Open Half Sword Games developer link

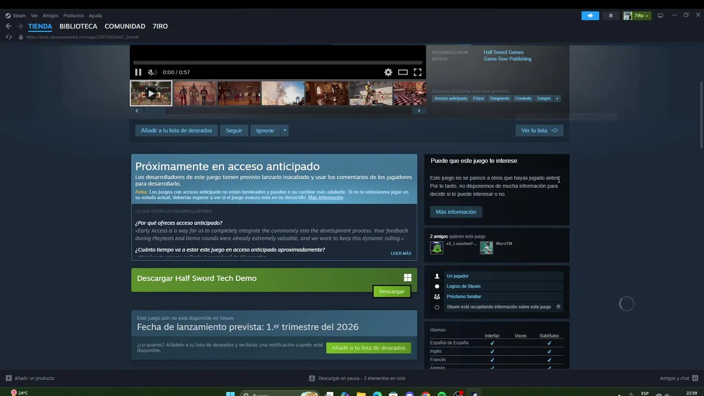pos(503,52)
